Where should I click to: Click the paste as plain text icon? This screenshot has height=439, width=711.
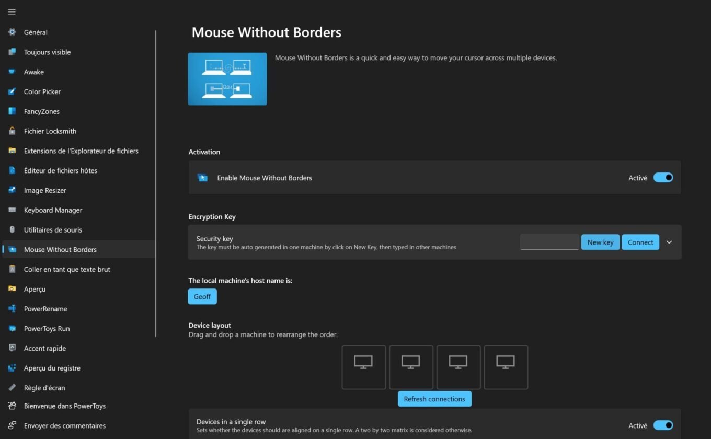(x=12, y=269)
